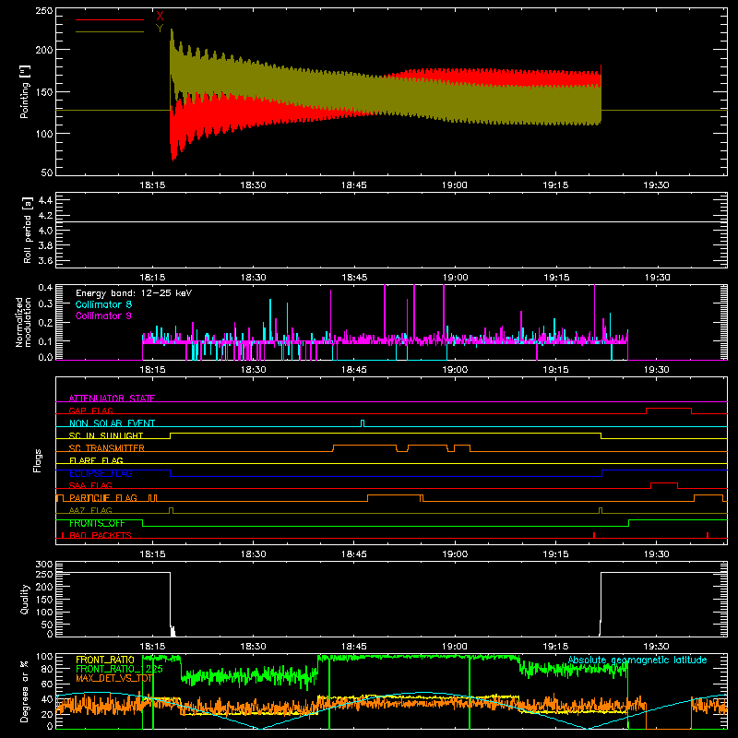Click the 19:15 label under Flags plot
738x738 pixels.
[555, 554]
